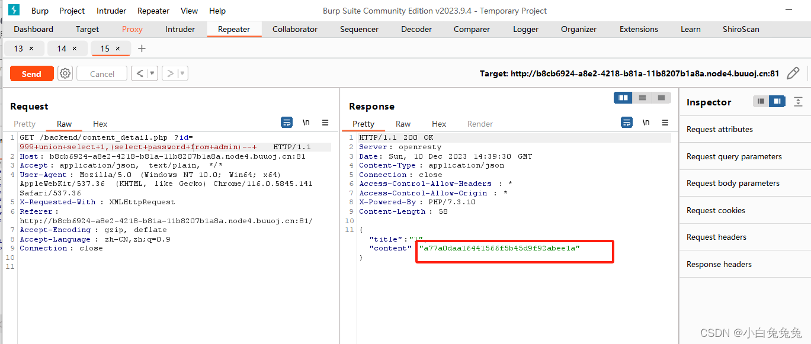The image size is (811, 344).
Task: Expand Response headers section
Action: point(745,264)
